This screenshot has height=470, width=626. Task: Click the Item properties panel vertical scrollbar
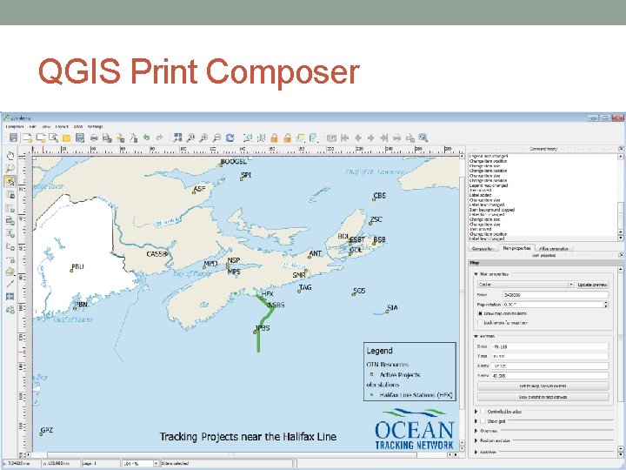pyautogui.click(x=621, y=362)
